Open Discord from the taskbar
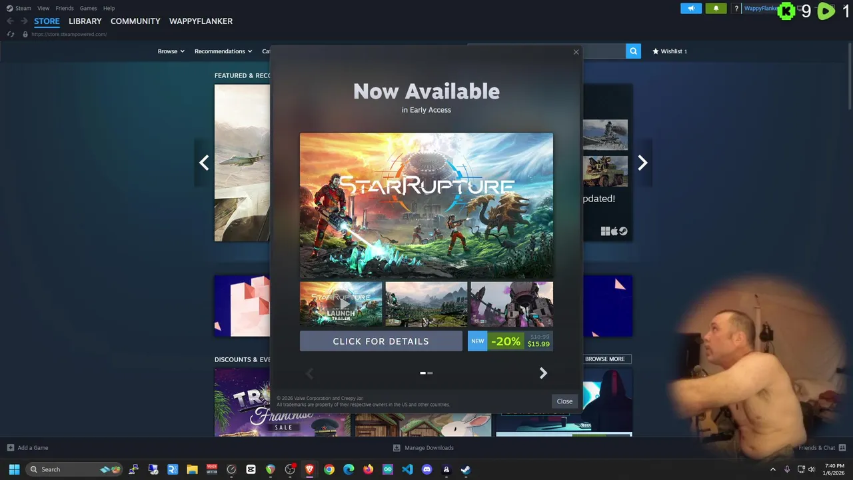 tap(426, 469)
